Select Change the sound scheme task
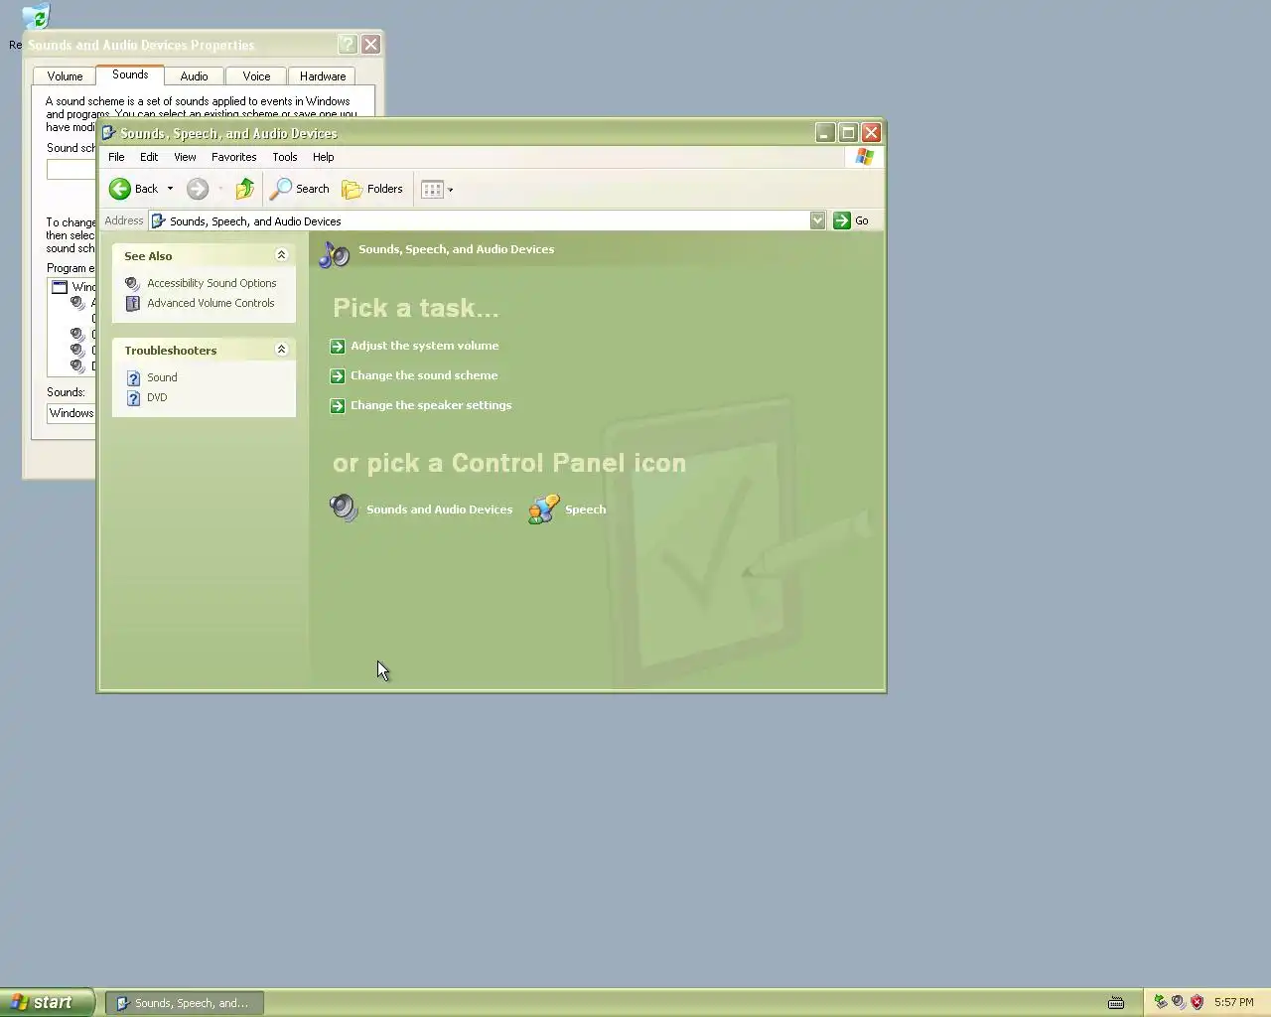This screenshot has width=1271, height=1017. click(424, 375)
